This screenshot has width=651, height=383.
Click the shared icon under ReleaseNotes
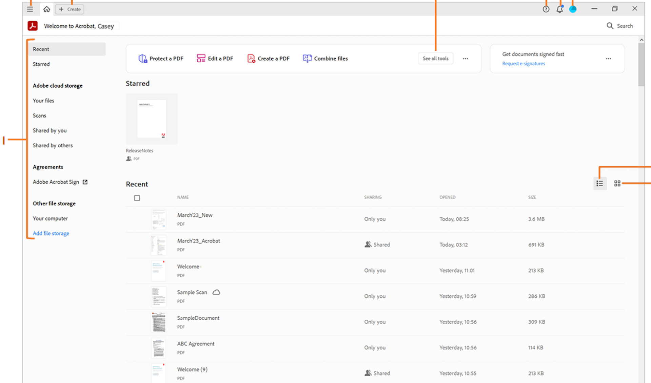pos(129,158)
